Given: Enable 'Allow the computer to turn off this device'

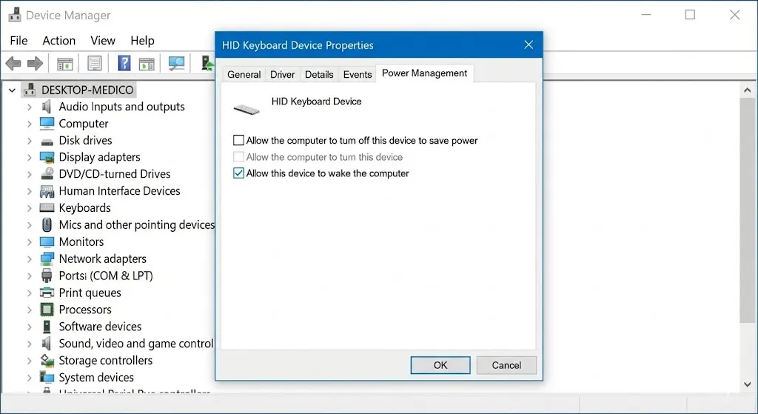Looking at the screenshot, I should (x=238, y=140).
